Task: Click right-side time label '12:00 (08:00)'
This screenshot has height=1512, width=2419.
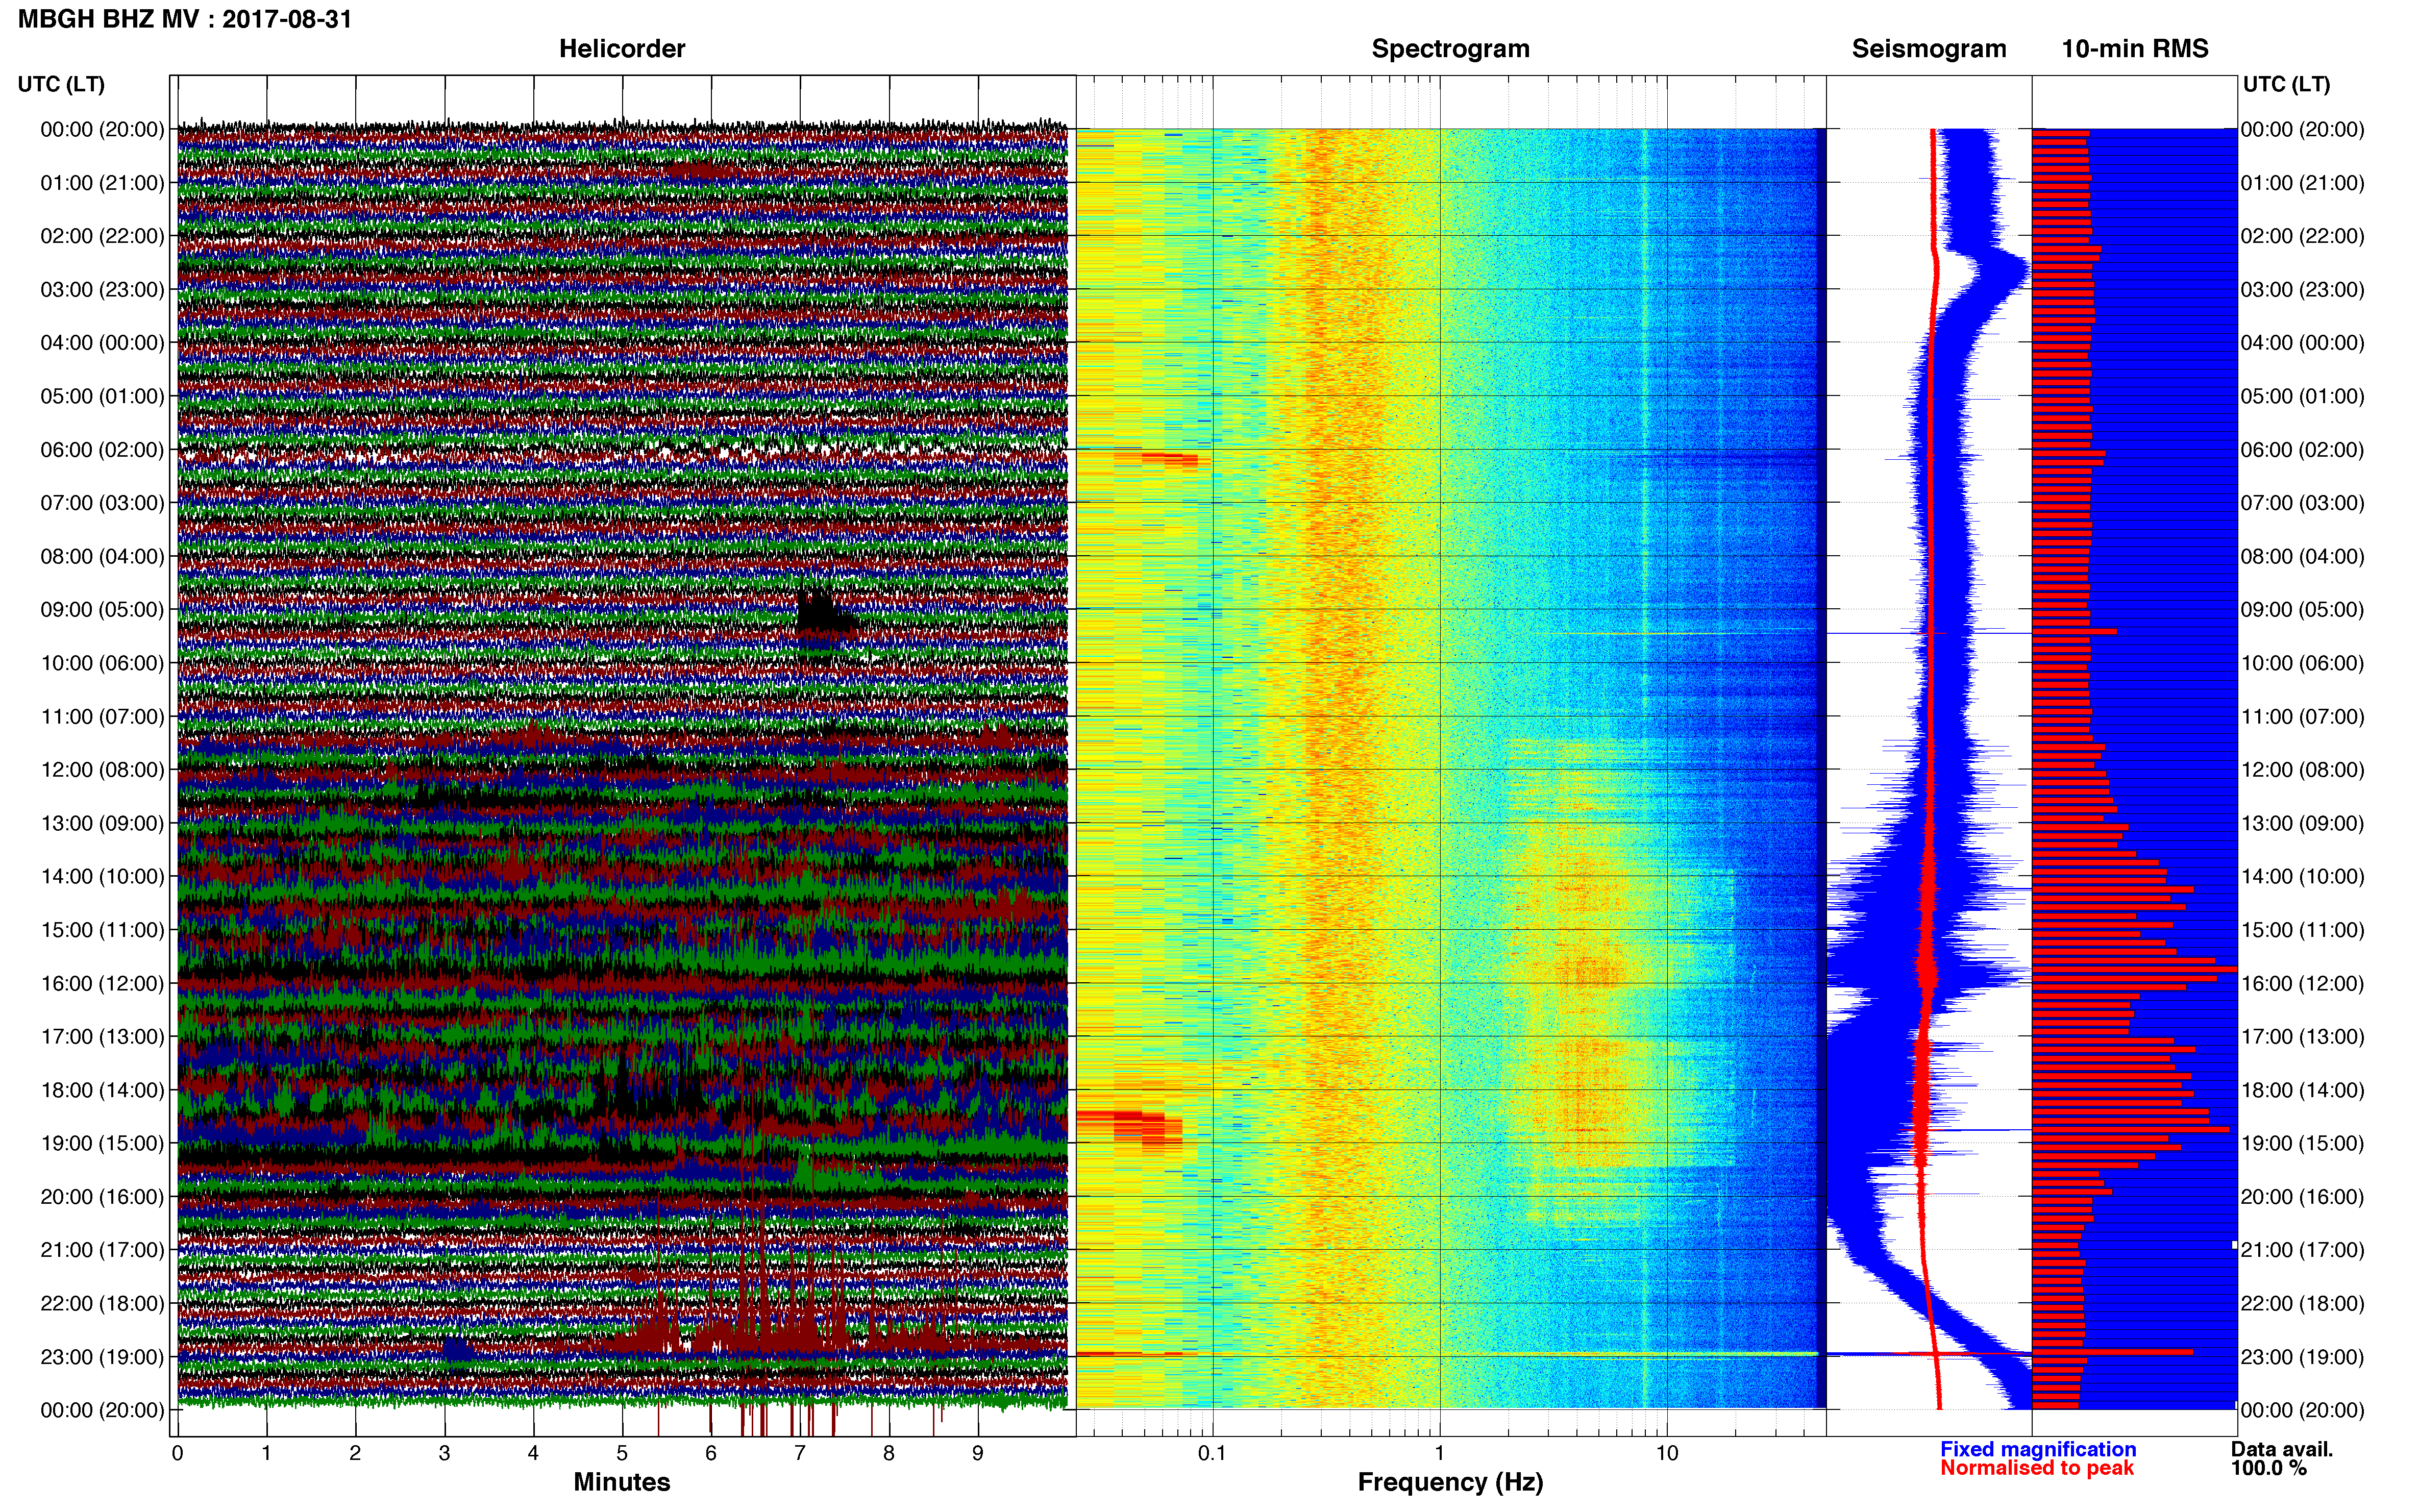Action: [x=2302, y=770]
